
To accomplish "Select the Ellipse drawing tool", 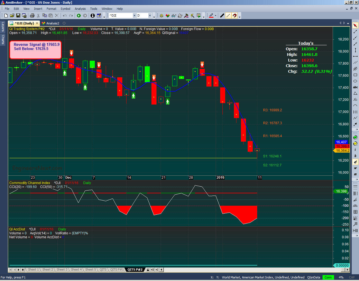I will (x=355, y=81).
